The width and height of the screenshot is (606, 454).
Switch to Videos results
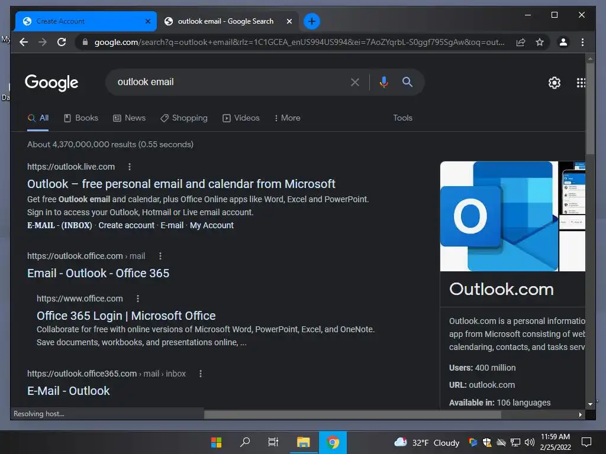click(x=241, y=118)
